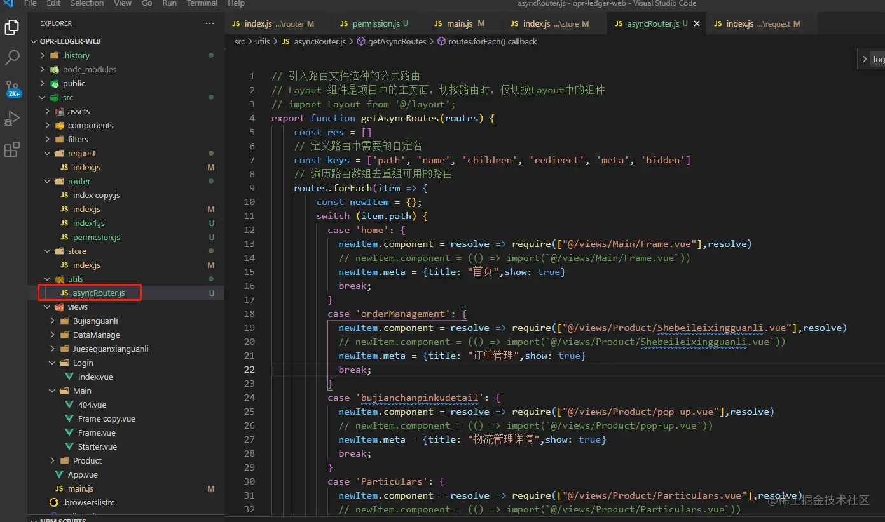
Task: Expand the DataManage folder
Action: pos(53,335)
